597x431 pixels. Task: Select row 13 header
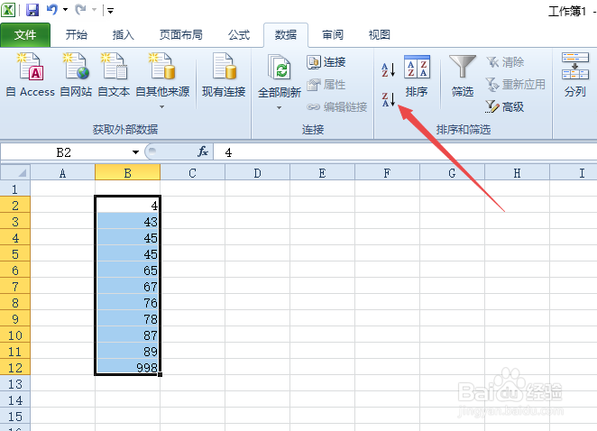[15, 384]
